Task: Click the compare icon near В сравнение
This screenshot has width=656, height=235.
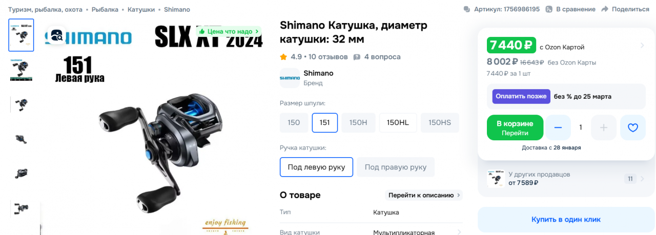Action: click(x=549, y=9)
